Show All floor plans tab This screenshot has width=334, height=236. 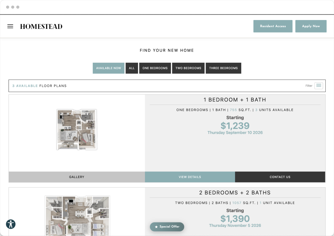pos(132,68)
